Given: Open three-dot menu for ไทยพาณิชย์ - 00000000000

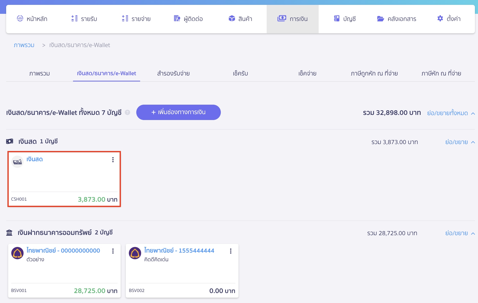Looking at the screenshot, I should [x=113, y=251].
